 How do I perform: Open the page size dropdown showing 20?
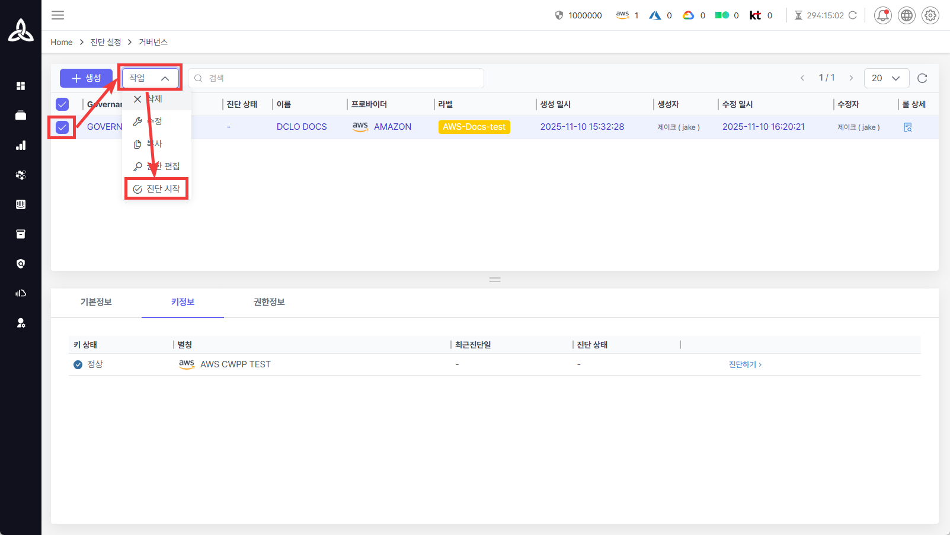coord(885,78)
